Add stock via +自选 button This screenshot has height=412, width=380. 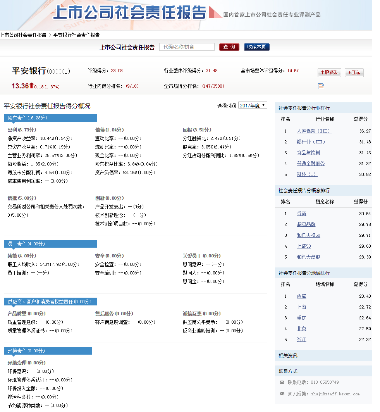354,72
